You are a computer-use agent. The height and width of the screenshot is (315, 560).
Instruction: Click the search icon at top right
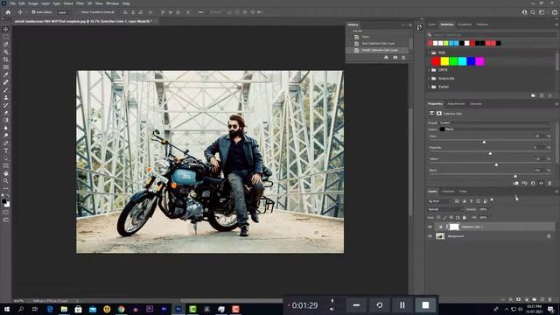(533, 12)
